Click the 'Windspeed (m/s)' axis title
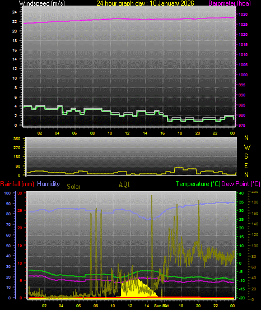This screenshot has width=261, height=310. click(41, 3)
